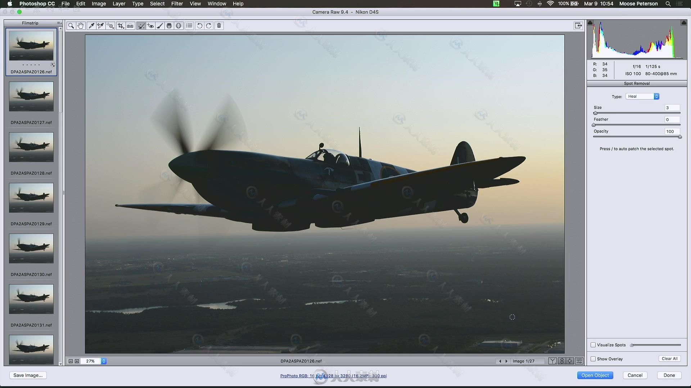
Task: Enable the Show Overlay checkbox
Action: pyautogui.click(x=593, y=359)
